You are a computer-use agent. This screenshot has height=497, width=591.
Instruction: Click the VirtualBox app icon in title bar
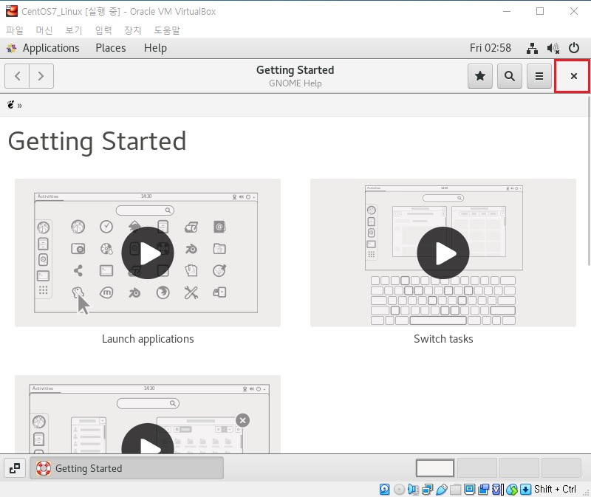pos(12,11)
